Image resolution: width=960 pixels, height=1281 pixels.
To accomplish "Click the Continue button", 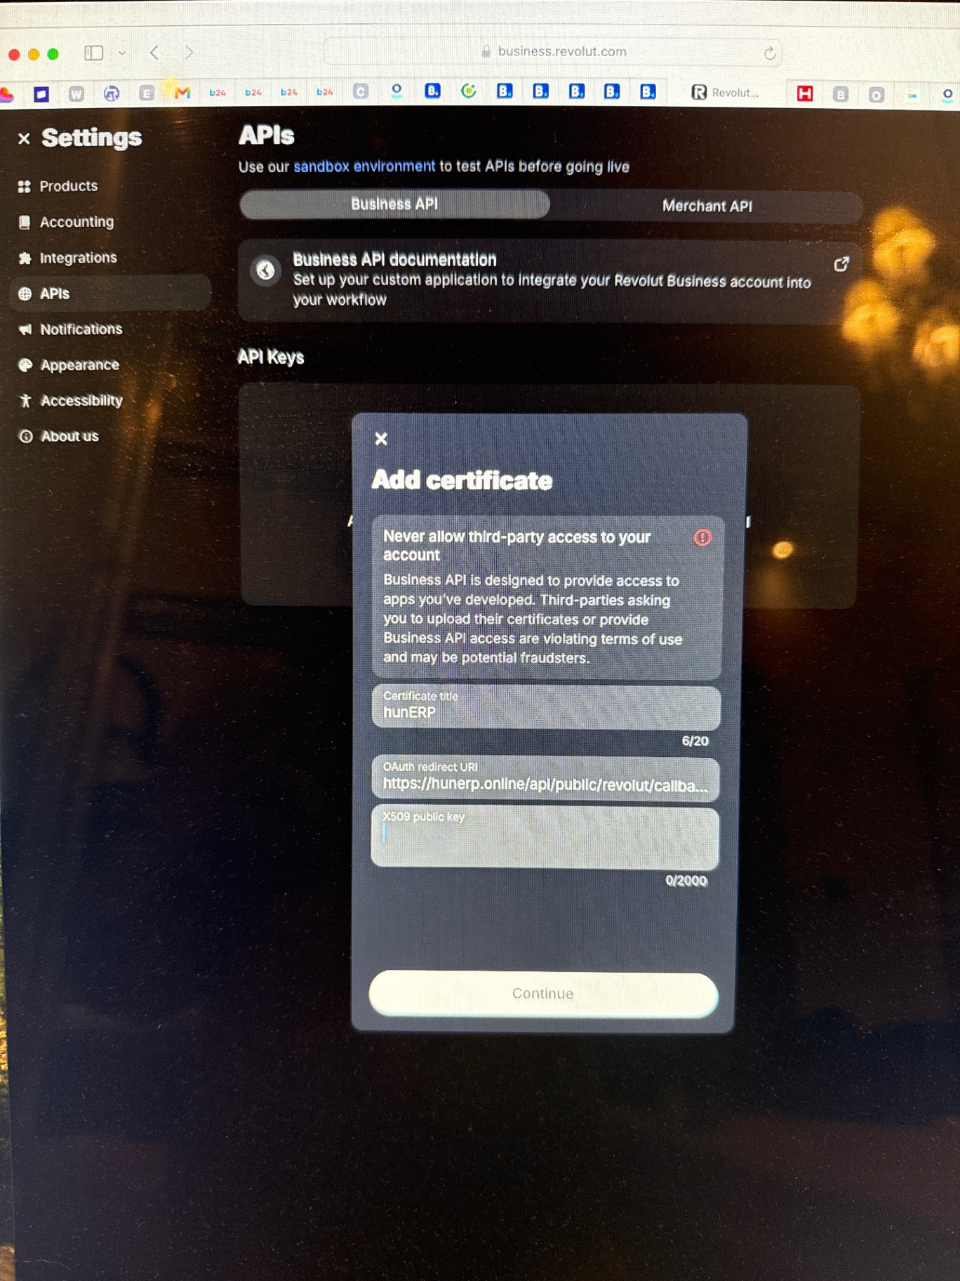I will point(543,994).
